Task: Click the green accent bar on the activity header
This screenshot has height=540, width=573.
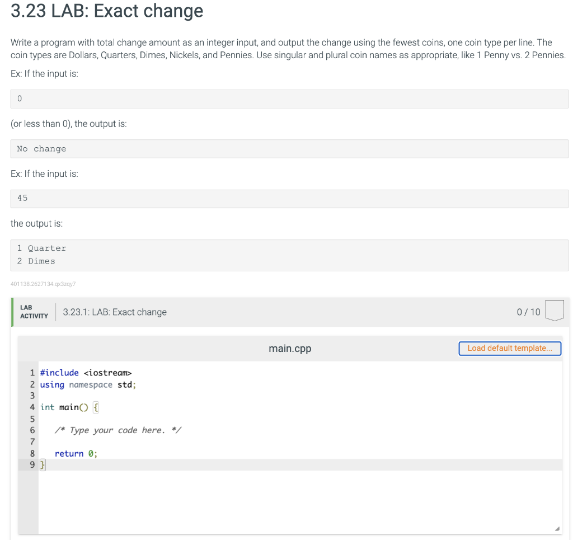Action: 11,312
